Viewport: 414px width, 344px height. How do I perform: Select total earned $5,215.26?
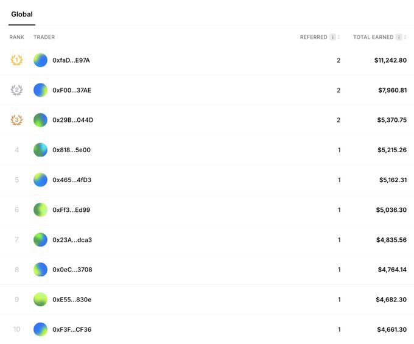point(392,150)
